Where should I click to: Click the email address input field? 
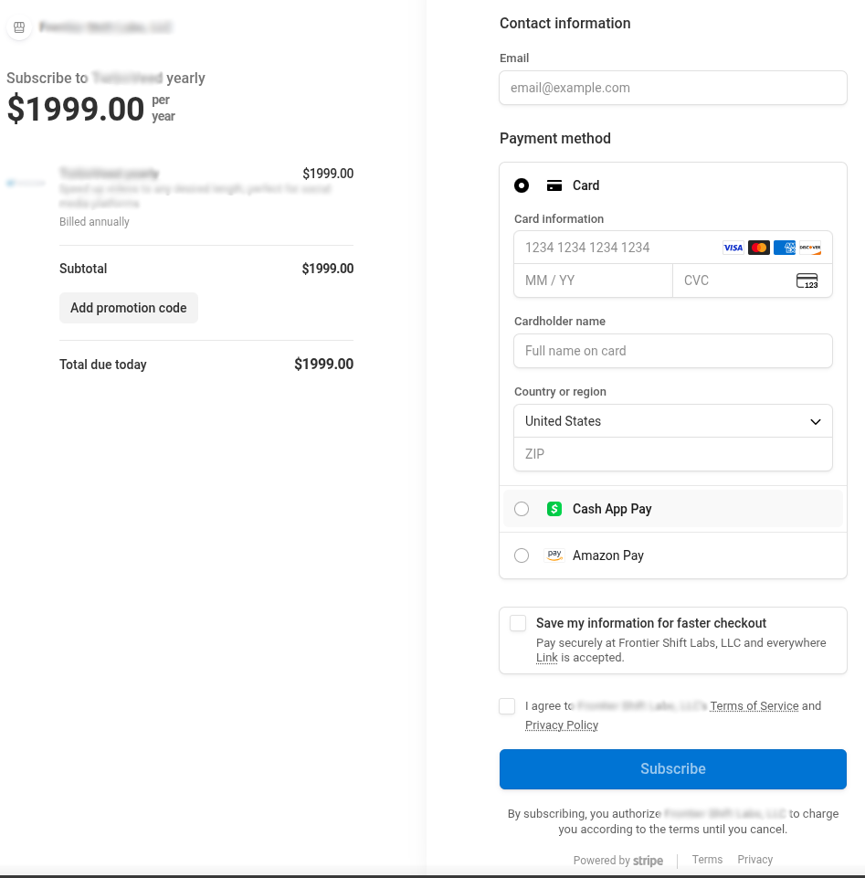click(673, 88)
